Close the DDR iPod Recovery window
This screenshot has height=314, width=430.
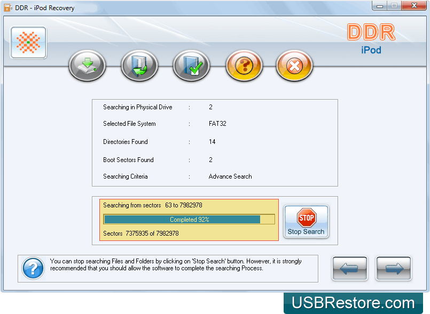point(414,5)
